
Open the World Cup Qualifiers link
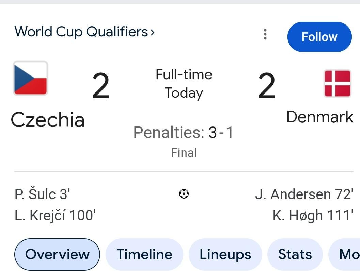click(x=81, y=32)
